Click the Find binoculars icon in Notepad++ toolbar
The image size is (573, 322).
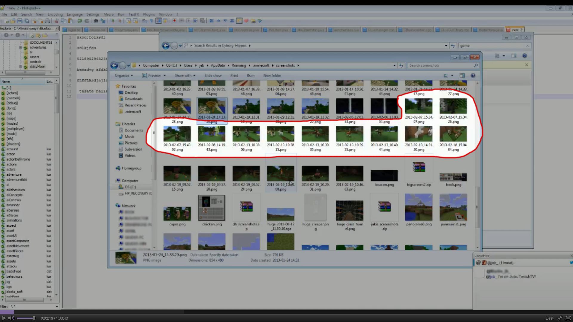tap(96, 21)
